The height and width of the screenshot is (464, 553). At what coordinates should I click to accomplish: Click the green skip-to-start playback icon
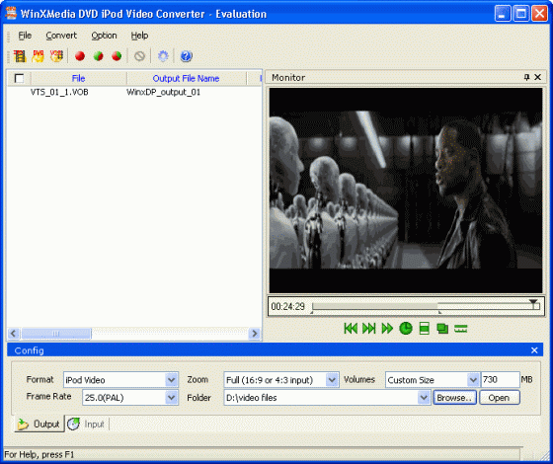point(351,329)
